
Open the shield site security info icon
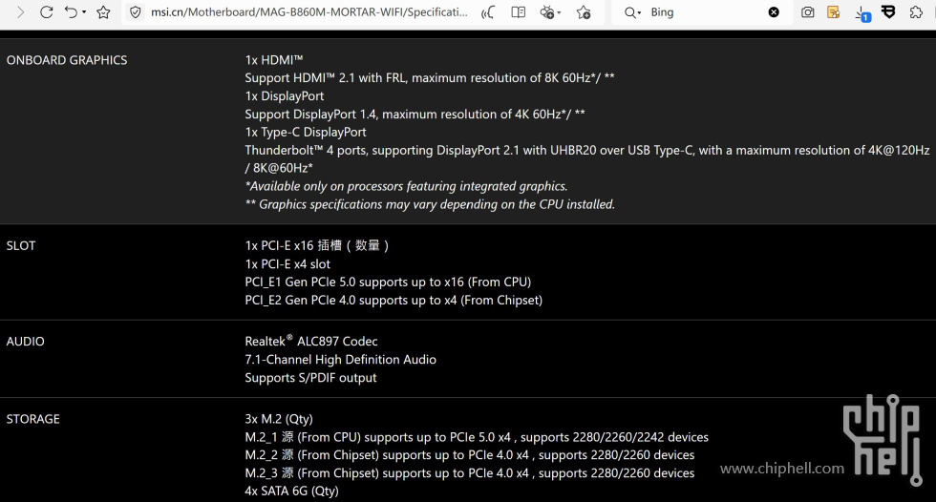pyautogui.click(x=136, y=12)
